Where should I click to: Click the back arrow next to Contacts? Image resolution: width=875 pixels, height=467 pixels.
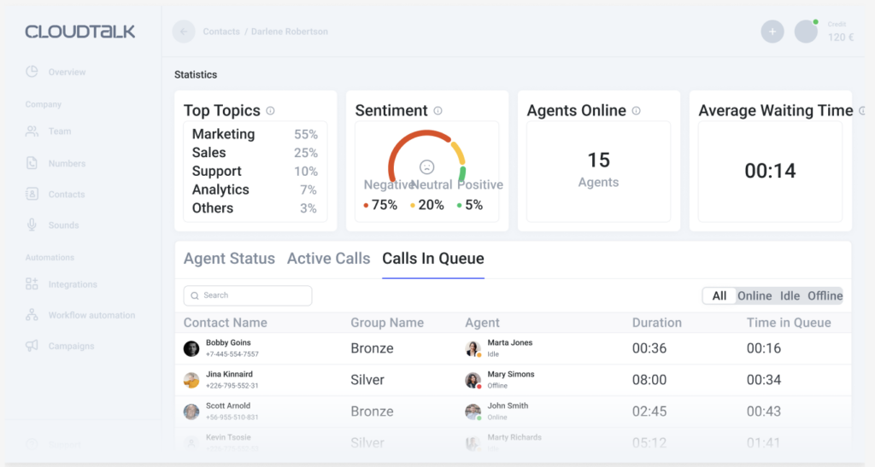[184, 32]
